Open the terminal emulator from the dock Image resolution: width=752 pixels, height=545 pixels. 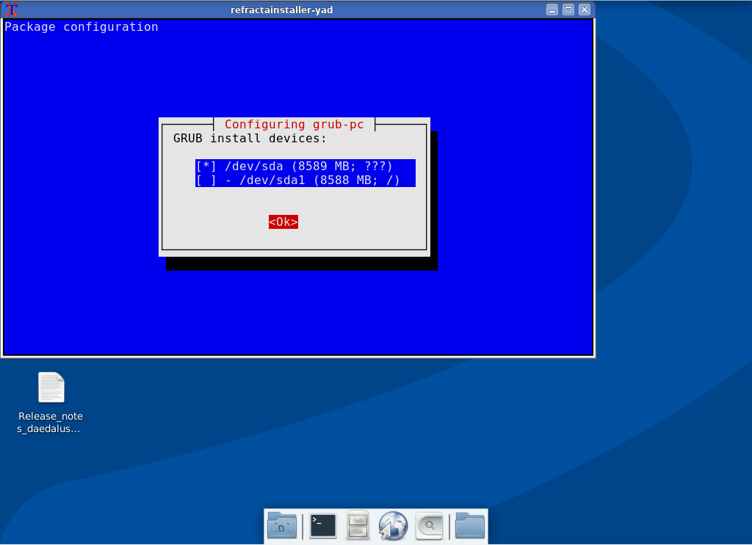click(322, 525)
